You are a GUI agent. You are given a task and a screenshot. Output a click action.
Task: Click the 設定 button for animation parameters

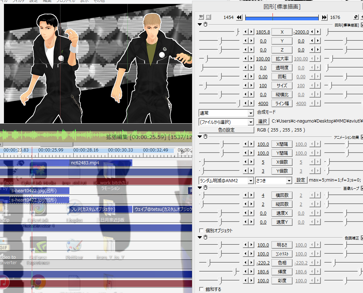click(x=301, y=180)
